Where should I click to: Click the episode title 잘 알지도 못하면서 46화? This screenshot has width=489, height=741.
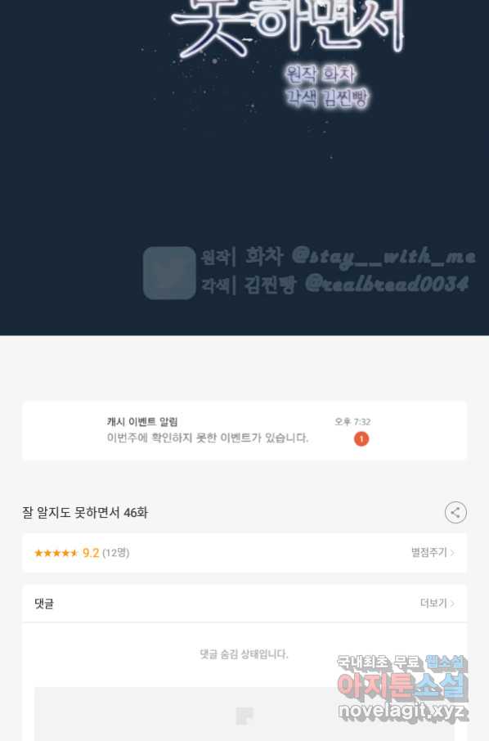85,513
